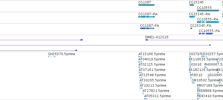The width and height of the screenshot is (223, 100).
Task: Select the CG10555 gene bar
Action: (x=208, y=10)
